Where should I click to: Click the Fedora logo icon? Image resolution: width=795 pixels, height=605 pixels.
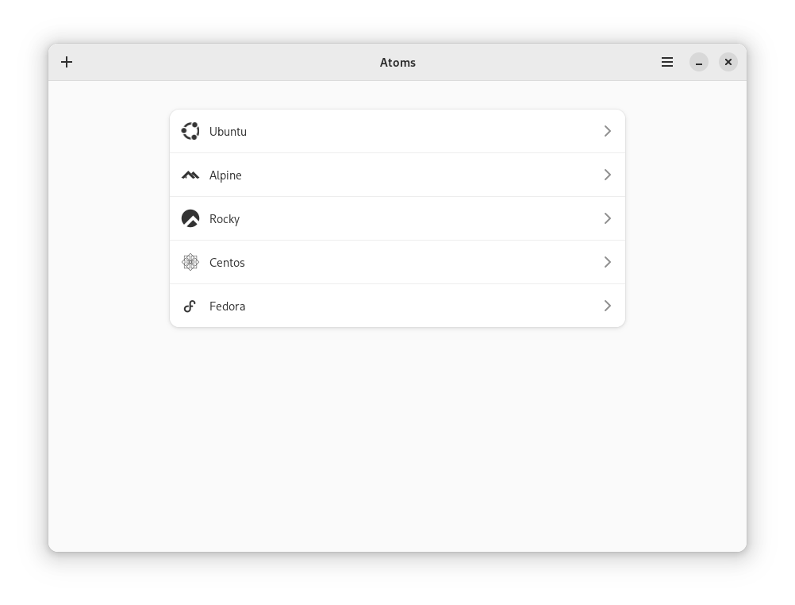(x=190, y=306)
